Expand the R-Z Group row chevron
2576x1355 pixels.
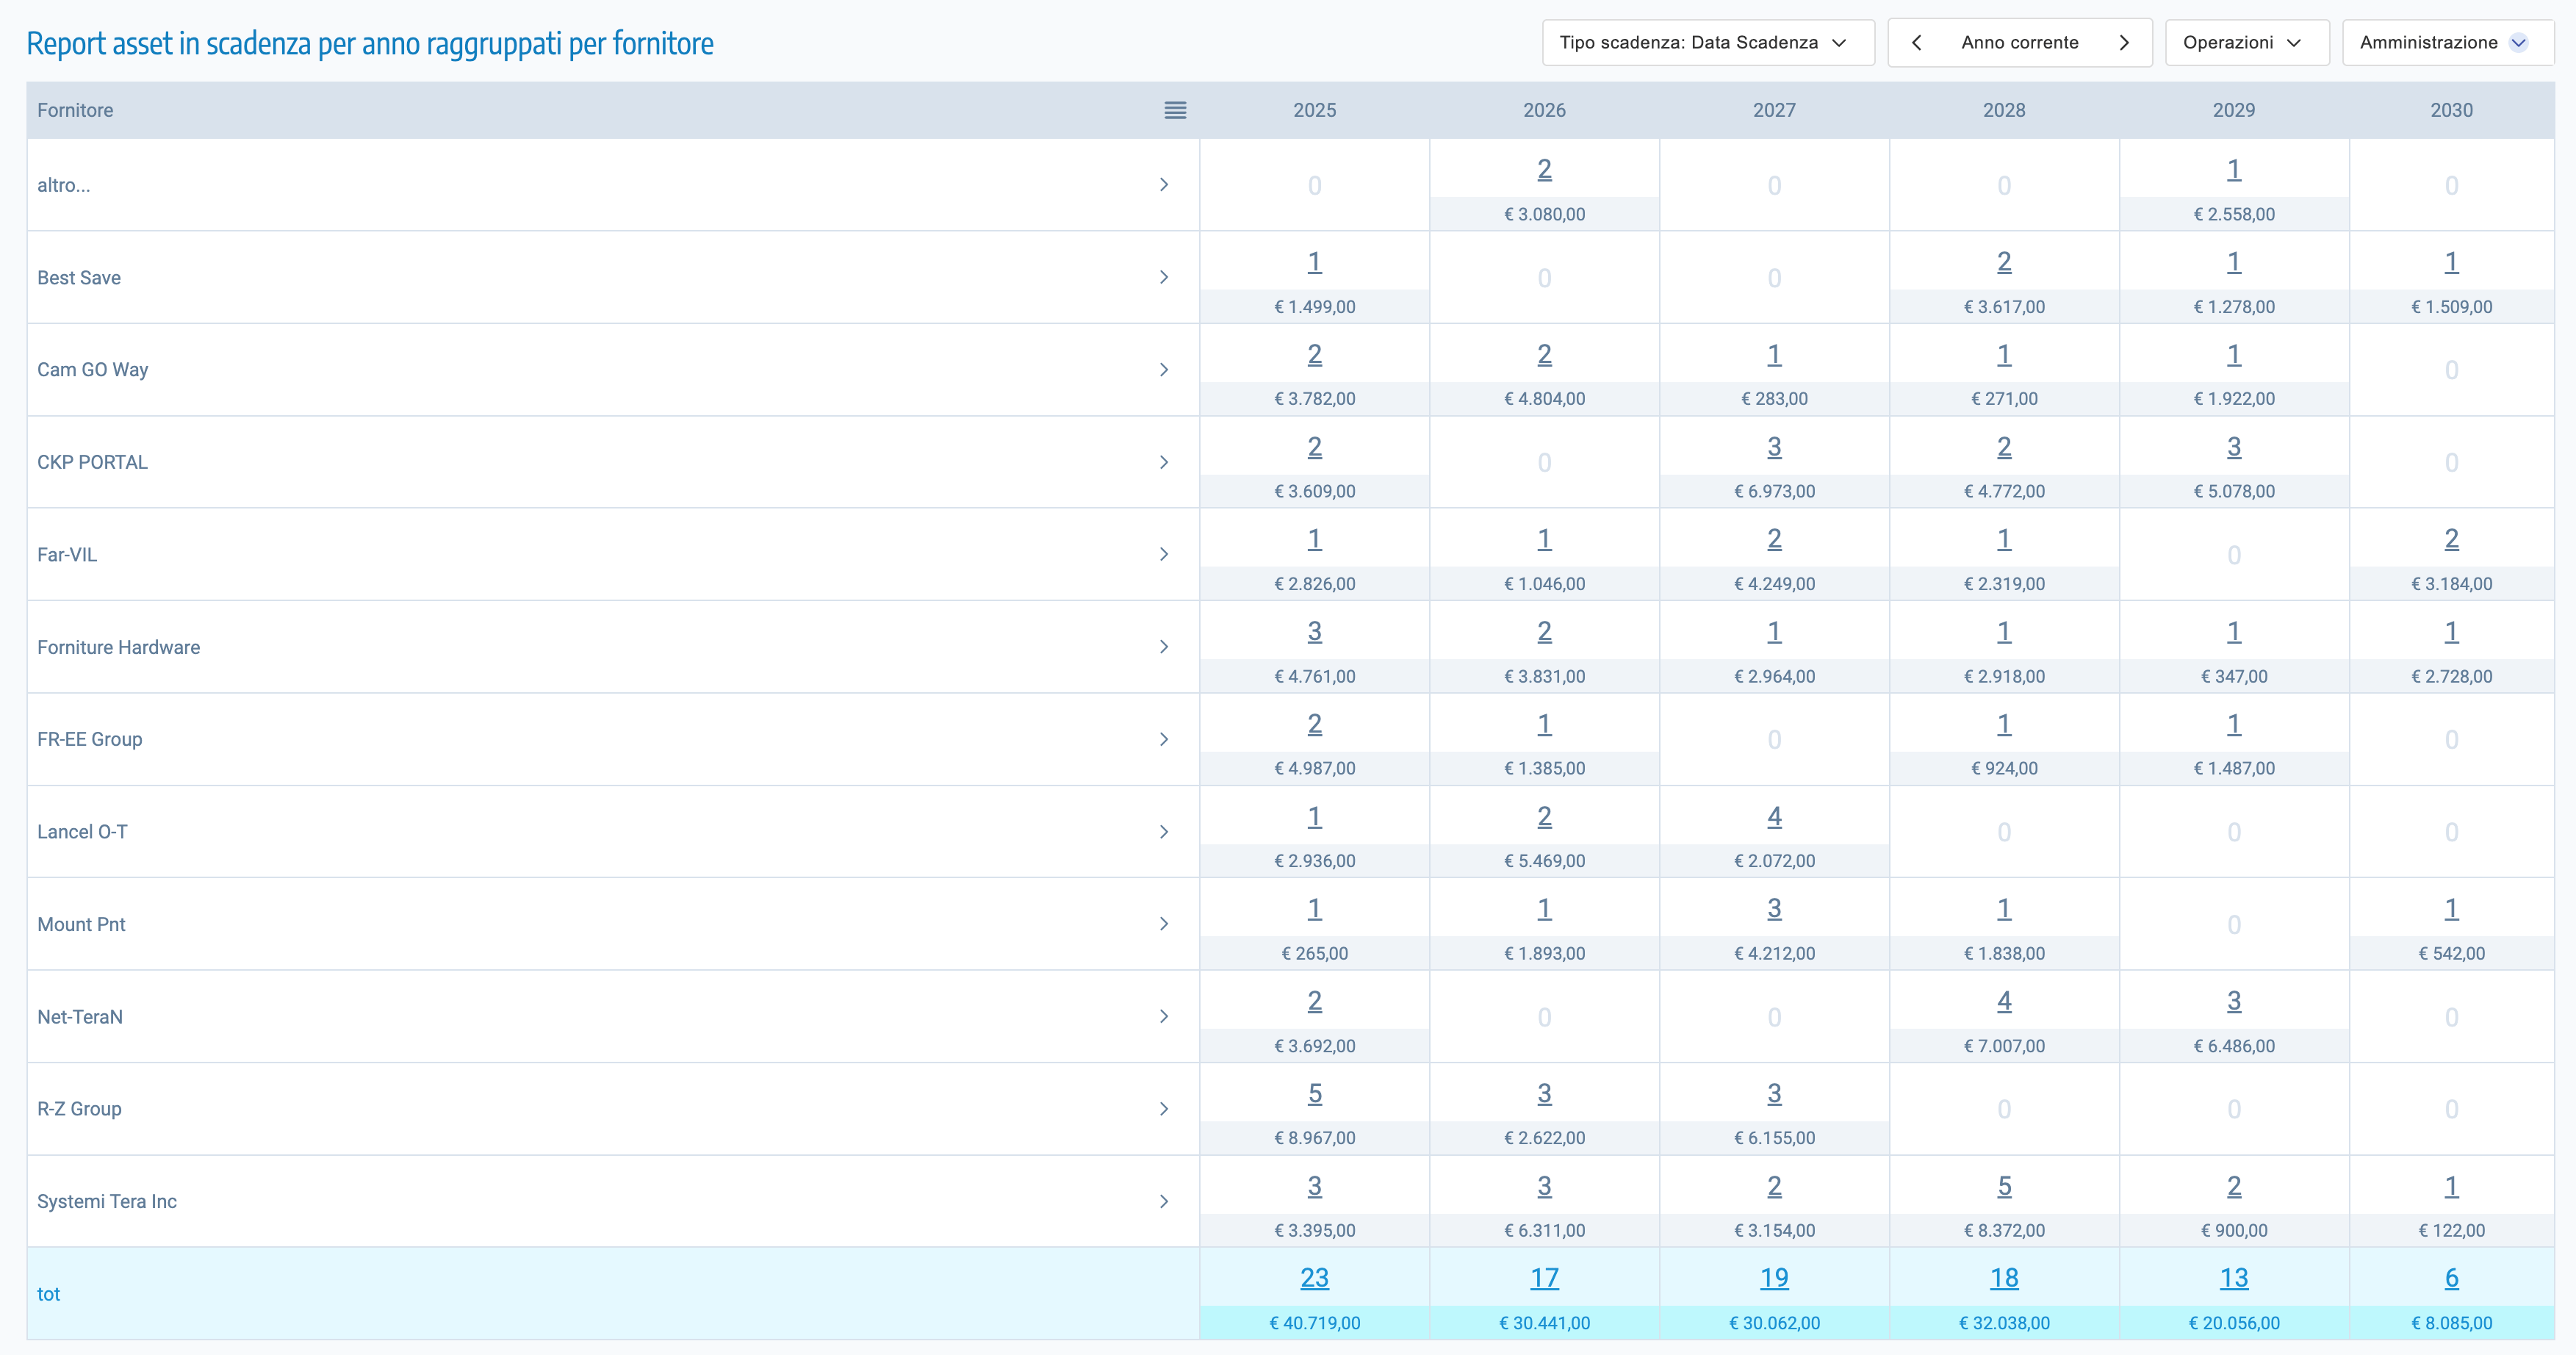click(1164, 1109)
